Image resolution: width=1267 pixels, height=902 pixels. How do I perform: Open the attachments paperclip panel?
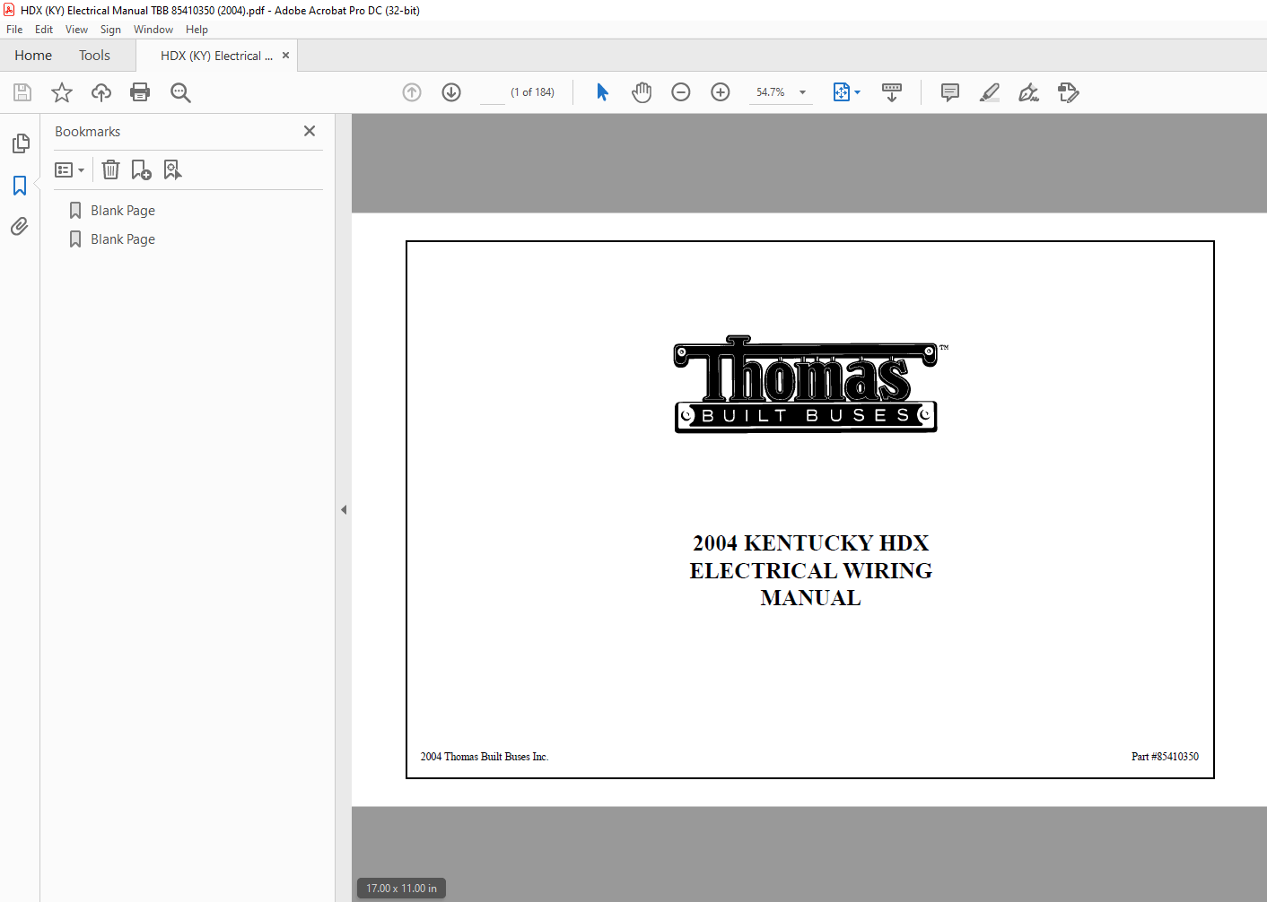tap(20, 226)
